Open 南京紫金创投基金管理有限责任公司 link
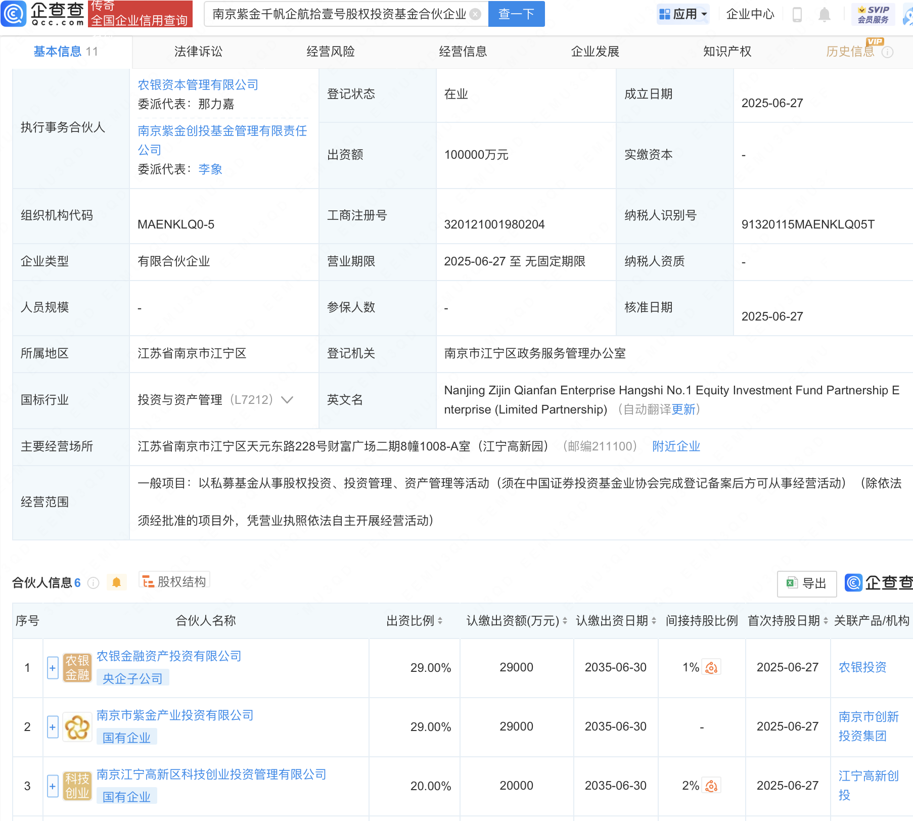 [x=222, y=140]
